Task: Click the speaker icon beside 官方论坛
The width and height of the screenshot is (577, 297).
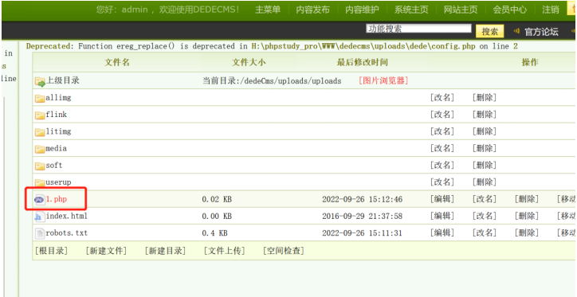Action: click(x=516, y=31)
